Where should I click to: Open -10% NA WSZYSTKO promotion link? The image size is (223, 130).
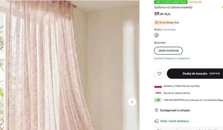coord(193,100)
